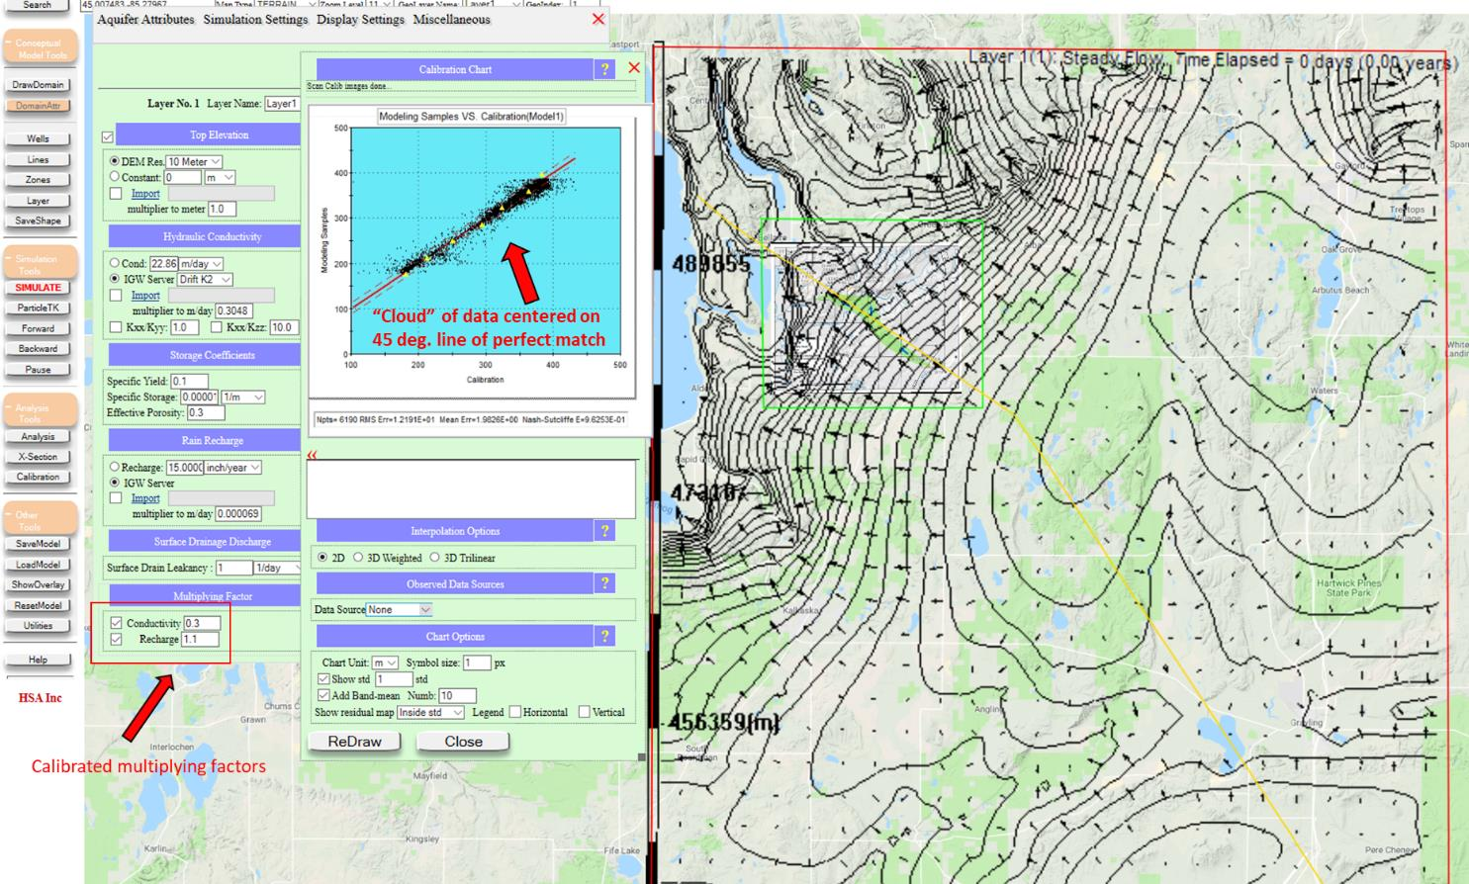Click the ReDraw button

pos(354,742)
